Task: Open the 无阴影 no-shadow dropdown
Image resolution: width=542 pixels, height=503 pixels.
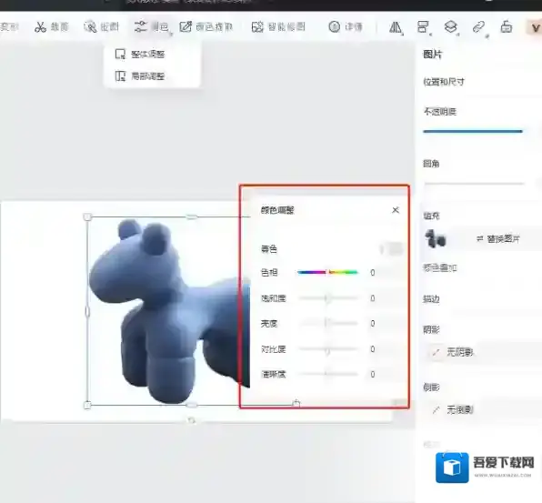Action: pyautogui.click(x=483, y=352)
